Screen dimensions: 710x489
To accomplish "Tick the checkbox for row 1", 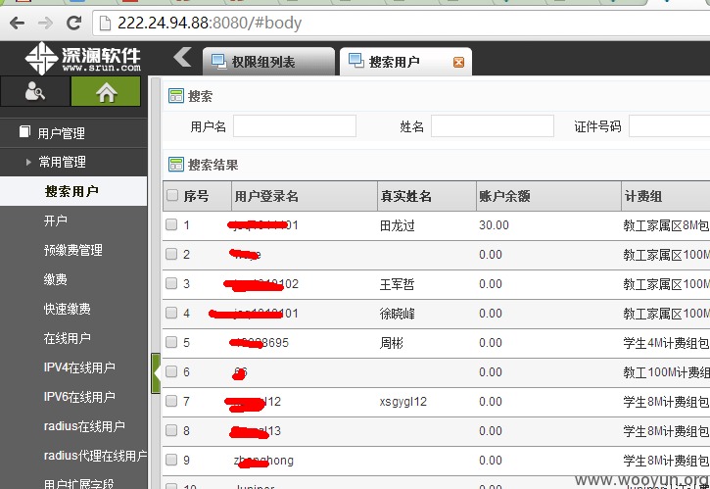I will (172, 225).
